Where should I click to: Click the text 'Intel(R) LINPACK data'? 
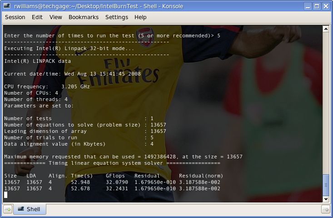37,61
